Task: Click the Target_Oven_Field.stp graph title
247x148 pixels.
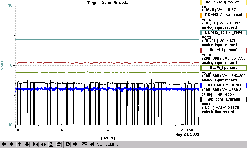Action: [108, 3]
